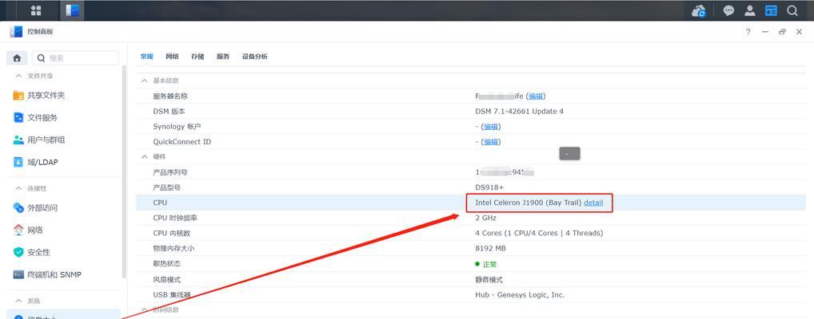
Task: Collapse the Hardware (硬件) section
Action: (x=144, y=156)
